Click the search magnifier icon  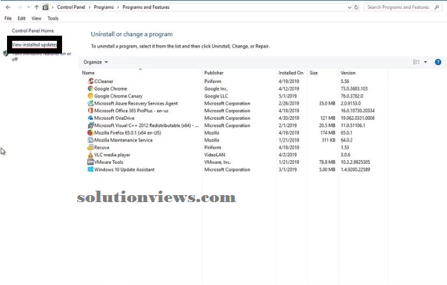point(437,8)
